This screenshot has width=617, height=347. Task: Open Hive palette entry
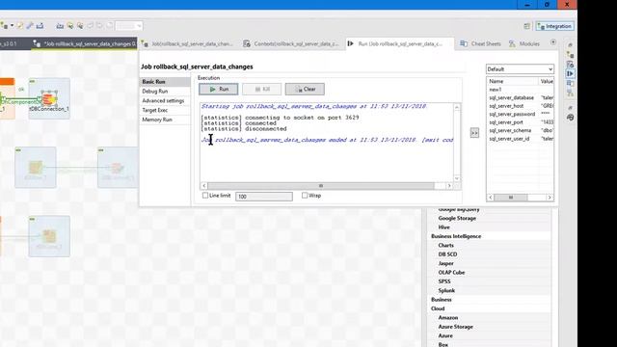pos(443,227)
